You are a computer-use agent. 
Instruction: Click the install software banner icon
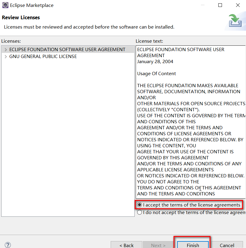click(235, 20)
